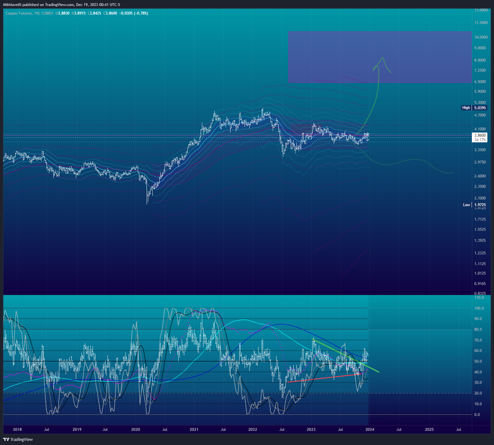Click the 2018 label on the time axis

17,430
